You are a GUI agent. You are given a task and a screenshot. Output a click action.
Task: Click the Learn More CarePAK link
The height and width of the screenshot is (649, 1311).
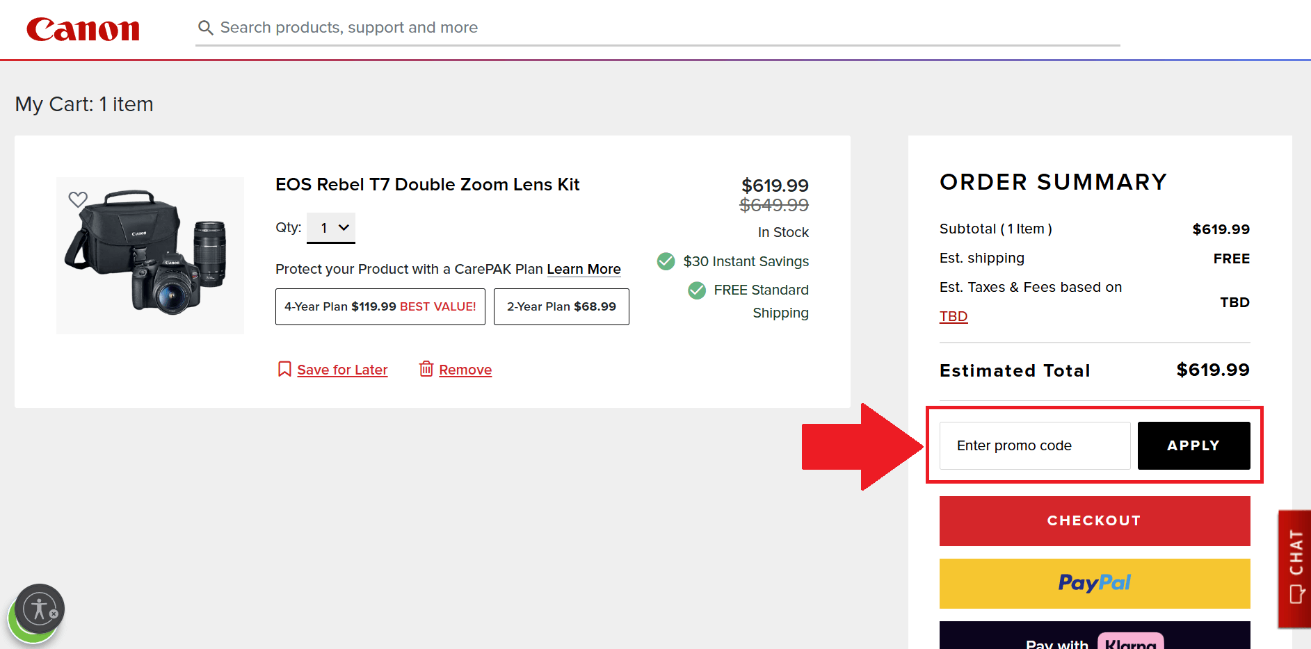coord(584,269)
